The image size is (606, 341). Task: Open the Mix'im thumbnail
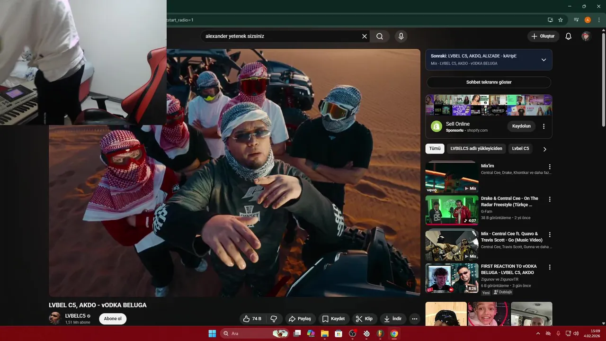[452, 177]
